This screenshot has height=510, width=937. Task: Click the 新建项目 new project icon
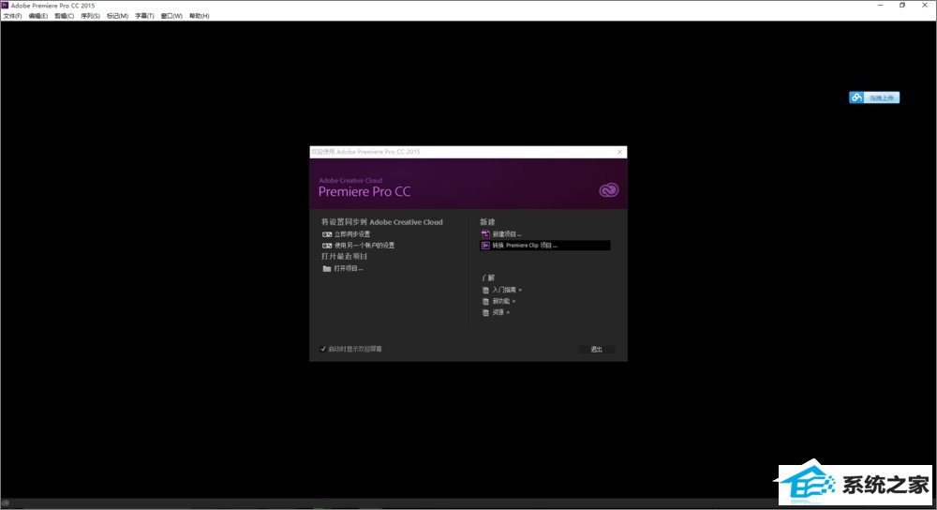[x=485, y=234]
